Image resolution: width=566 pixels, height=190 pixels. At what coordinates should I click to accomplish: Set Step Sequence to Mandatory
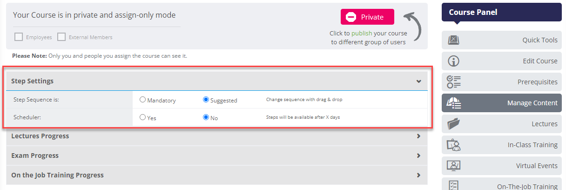(143, 100)
